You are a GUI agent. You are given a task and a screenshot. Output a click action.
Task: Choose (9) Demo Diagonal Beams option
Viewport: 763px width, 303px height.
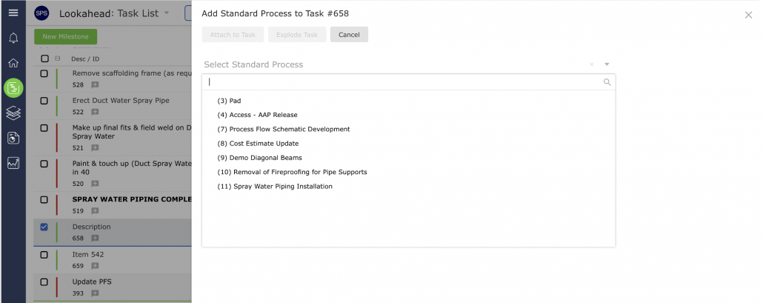pos(259,158)
